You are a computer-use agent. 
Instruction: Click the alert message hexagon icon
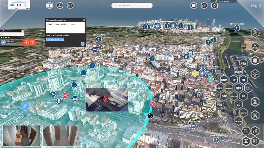pos(194,6)
